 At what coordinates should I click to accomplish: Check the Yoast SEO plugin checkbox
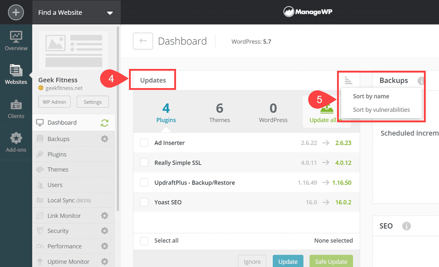144,202
